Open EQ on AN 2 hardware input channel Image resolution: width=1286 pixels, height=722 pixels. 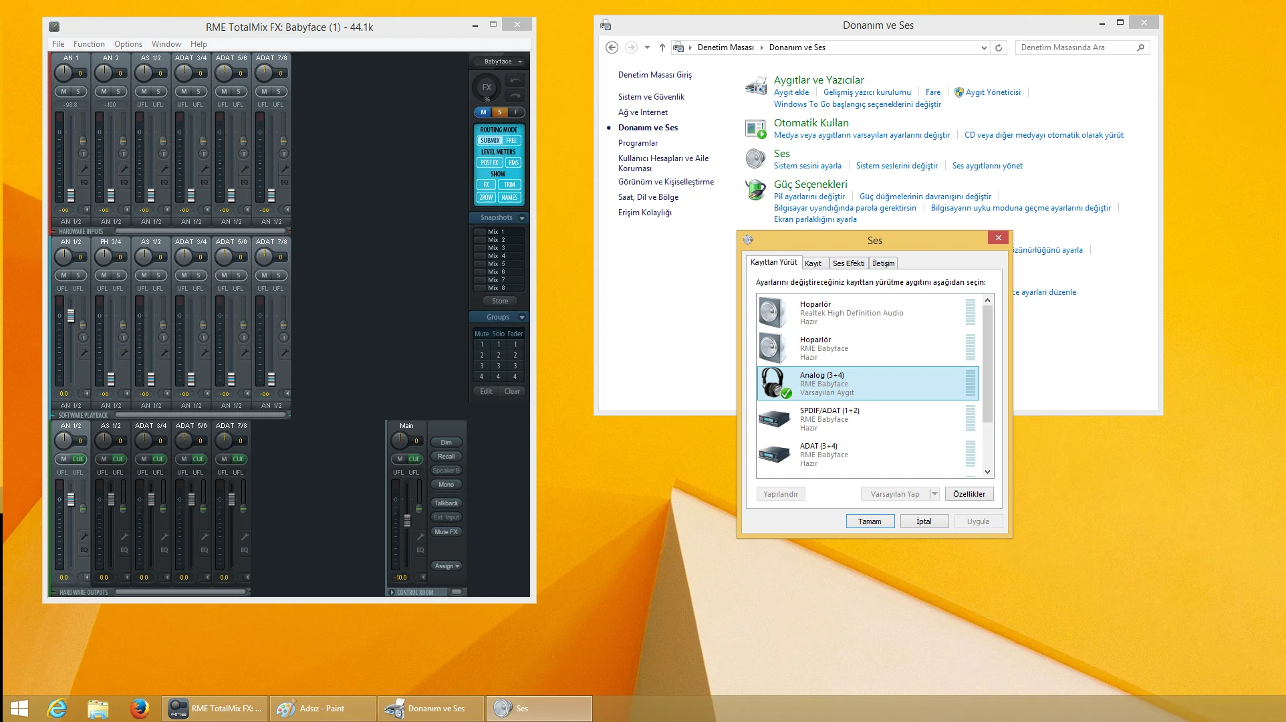click(x=124, y=182)
